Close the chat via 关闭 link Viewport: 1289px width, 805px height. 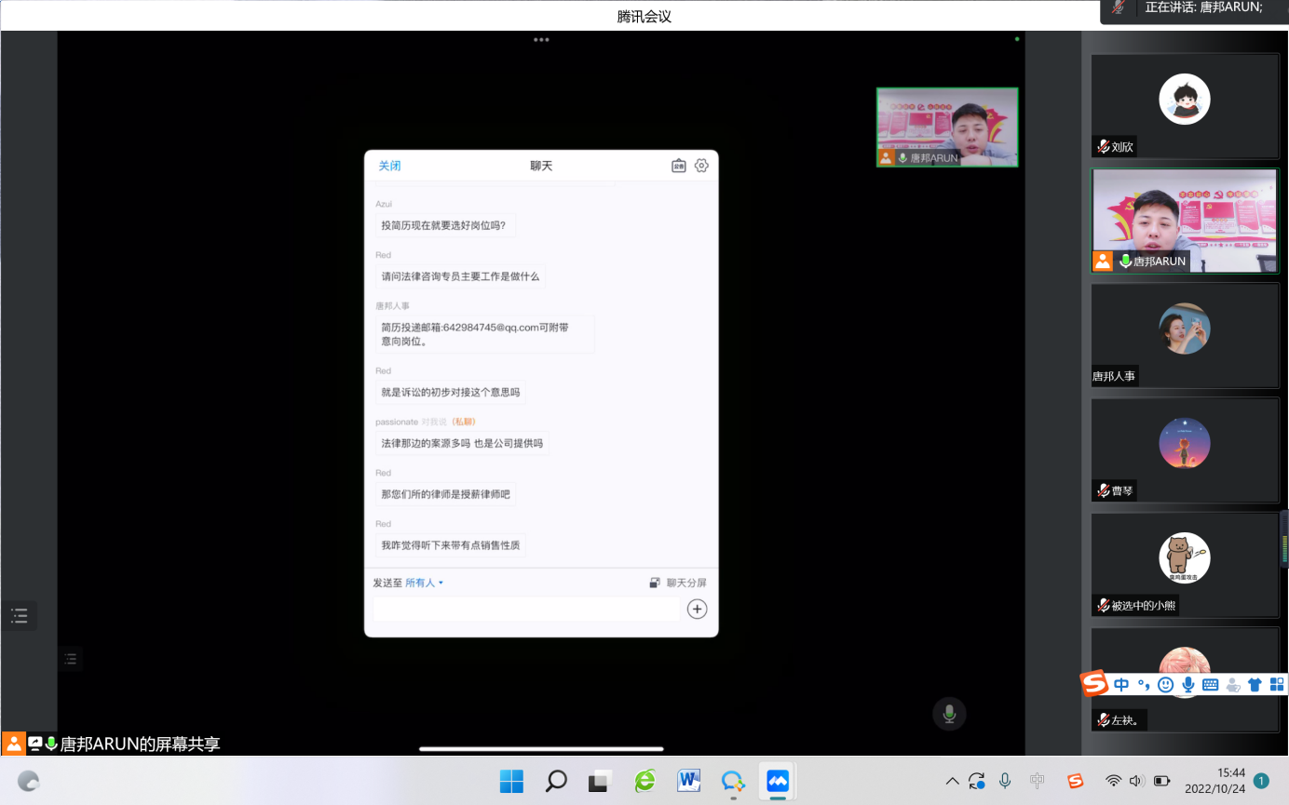(389, 166)
